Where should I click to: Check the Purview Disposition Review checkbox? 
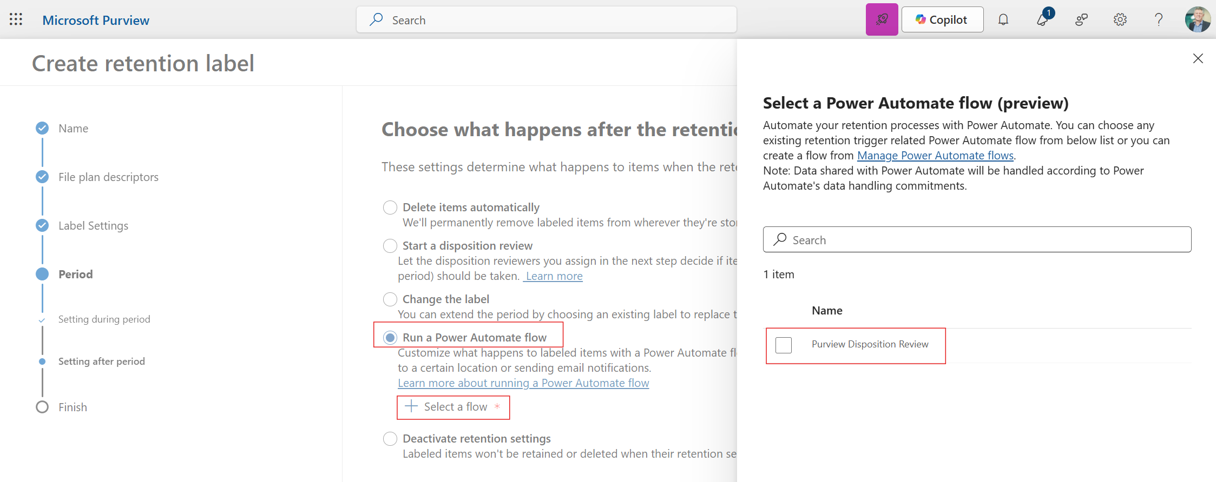click(x=783, y=345)
